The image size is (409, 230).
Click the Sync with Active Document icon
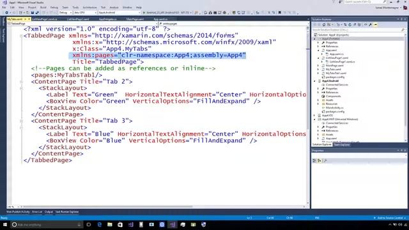coord(345,24)
